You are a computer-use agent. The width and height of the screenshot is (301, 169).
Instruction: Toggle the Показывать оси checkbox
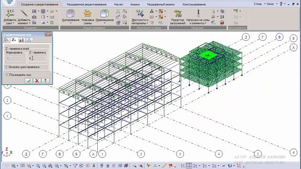(x=7, y=75)
